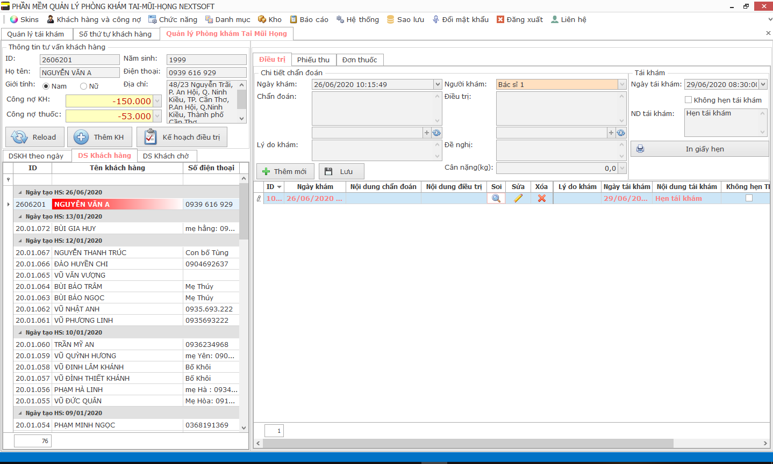This screenshot has height=464, width=773.
Task: Click the plus button beside the Chẩn đoán combo
Action: (427, 133)
